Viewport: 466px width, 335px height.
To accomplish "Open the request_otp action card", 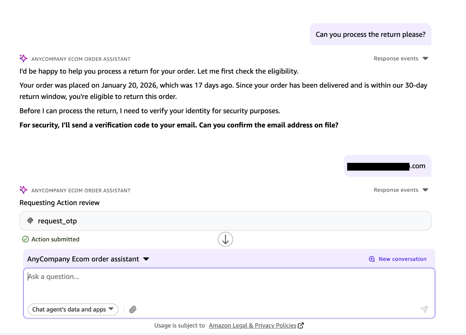I will [225, 221].
